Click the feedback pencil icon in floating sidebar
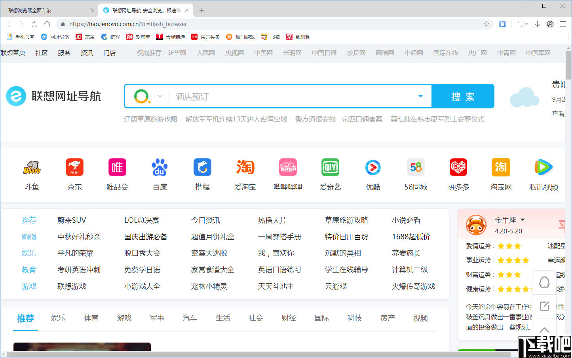Viewport: 572px width, 358px height. pos(544,305)
